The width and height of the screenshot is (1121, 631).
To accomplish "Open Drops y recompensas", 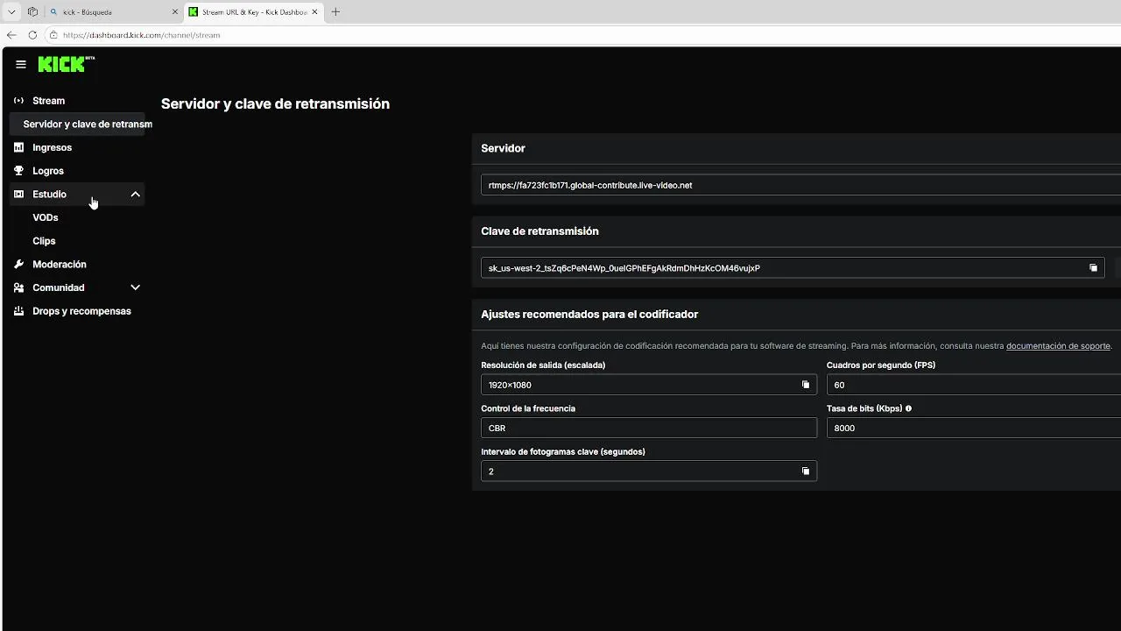I will (81, 311).
